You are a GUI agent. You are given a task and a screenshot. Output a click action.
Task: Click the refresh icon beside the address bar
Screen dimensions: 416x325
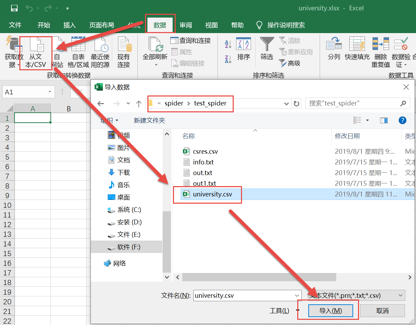(x=296, y=103)
